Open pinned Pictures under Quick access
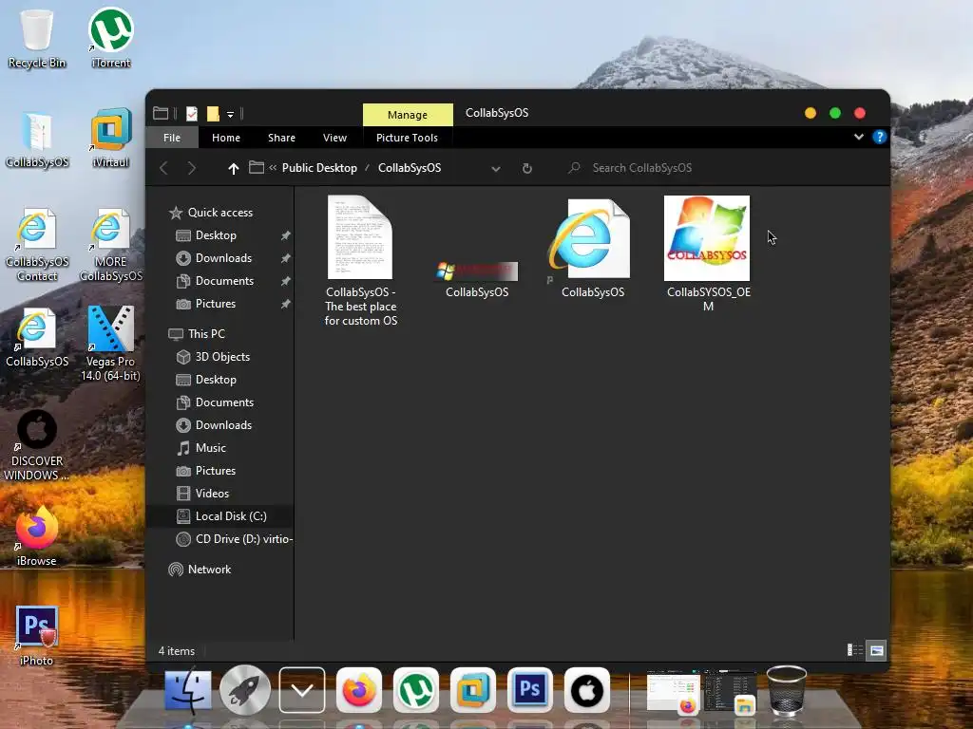Image resolution: width=973 pixels, height=729 pixels. [216, 304]
